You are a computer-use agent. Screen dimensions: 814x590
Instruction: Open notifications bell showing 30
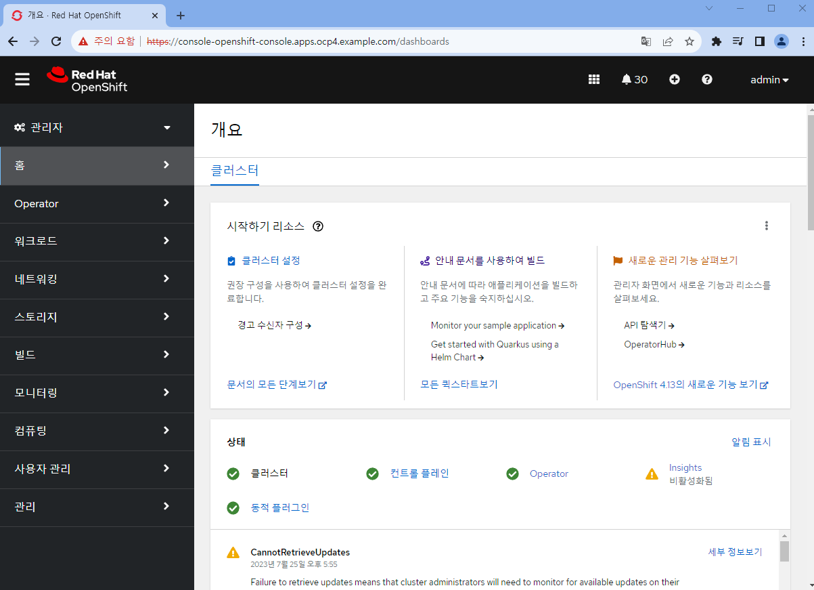[x=634, y=79]
